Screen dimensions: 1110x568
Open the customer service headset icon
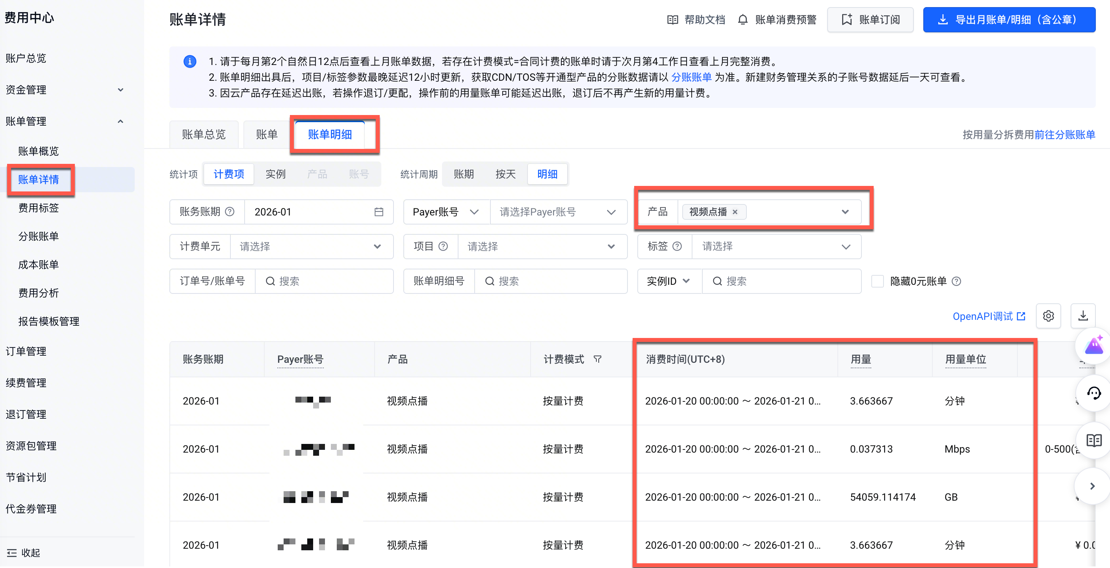pyautogui.click(x=1093, y=393)
